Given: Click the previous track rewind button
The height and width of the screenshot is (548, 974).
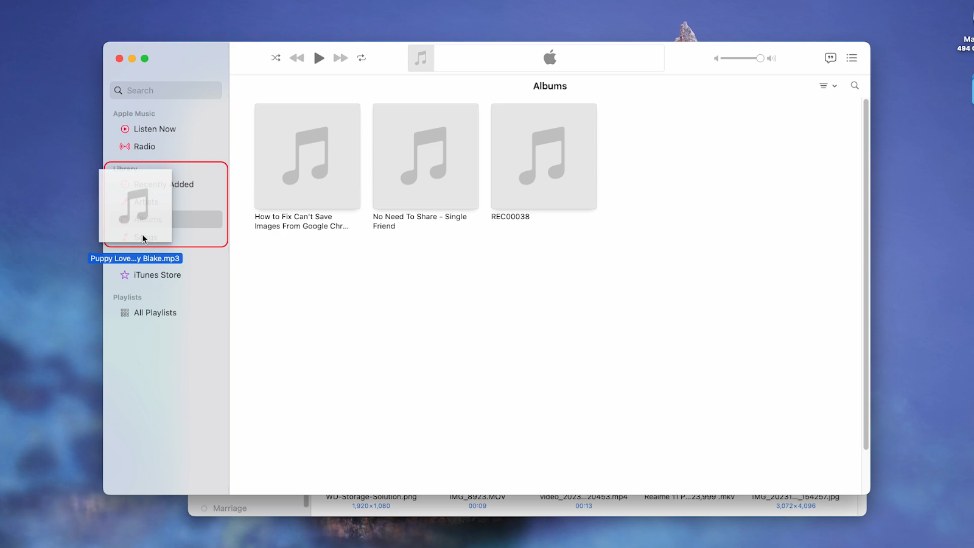Looking at the screenshot, I should 296,58.
